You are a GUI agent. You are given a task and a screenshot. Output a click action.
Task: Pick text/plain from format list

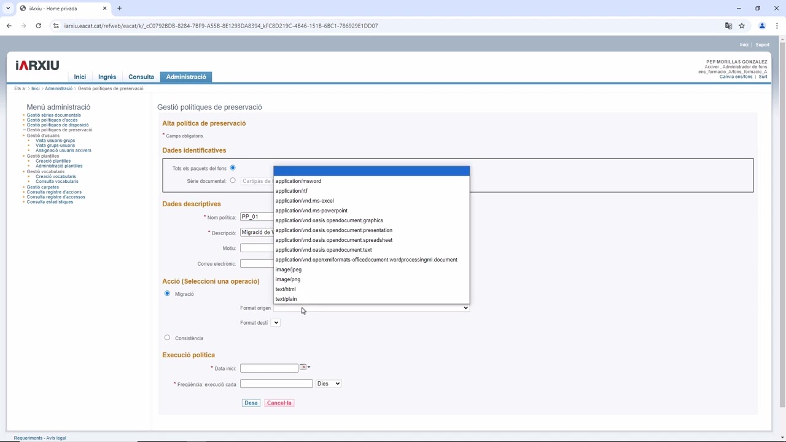[x=372, y=299]
